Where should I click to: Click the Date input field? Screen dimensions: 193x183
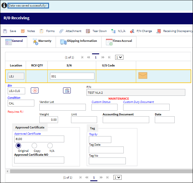pyautogui.click(x=165, y=120)
